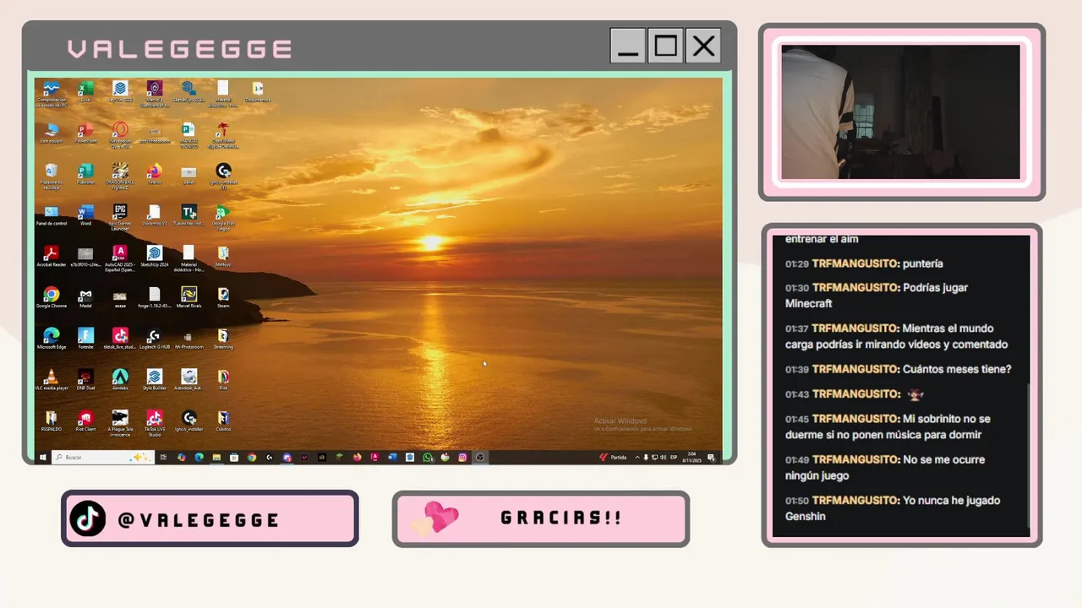Select Google Chrome desktop shortcut

[x=52, y=297]
